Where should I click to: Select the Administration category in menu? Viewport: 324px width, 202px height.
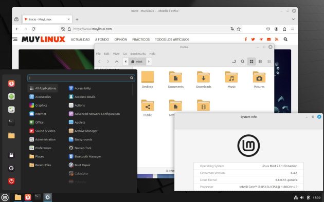[43, 139]
